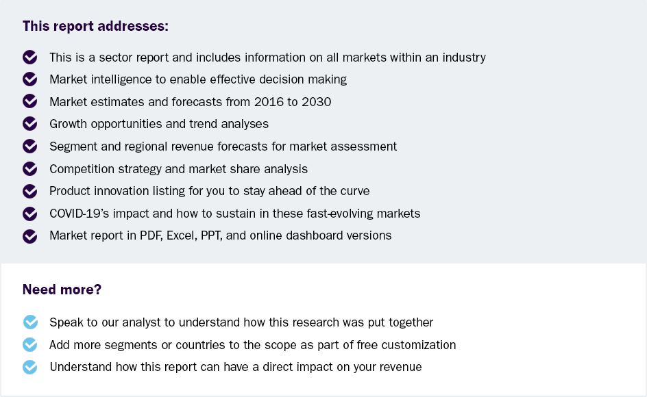This screenshot has width=647, height=397.
Task: Click blue checkmark beside Speak to our analyst
Action: pos(30,322)
